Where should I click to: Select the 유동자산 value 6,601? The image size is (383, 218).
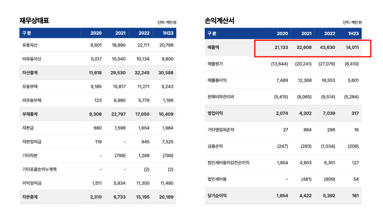click(96, 45)
